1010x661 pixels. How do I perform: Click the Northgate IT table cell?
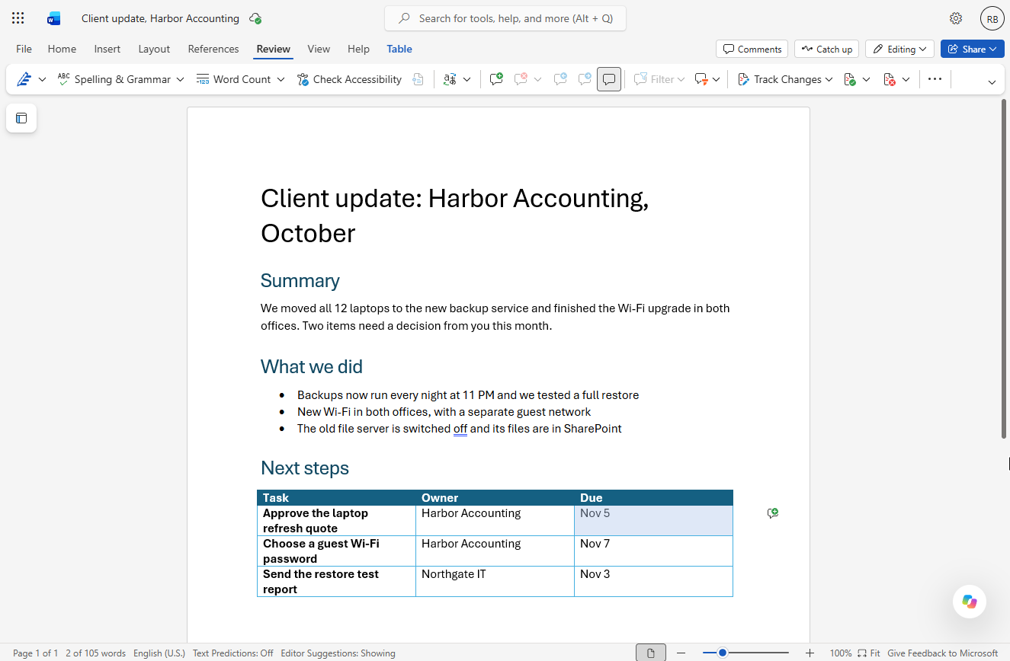(x=495, y=582)
